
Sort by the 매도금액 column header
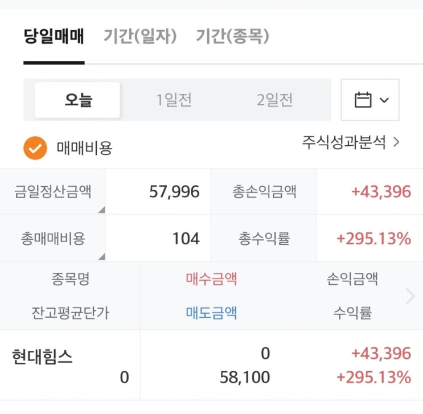(x=211, y=312)
